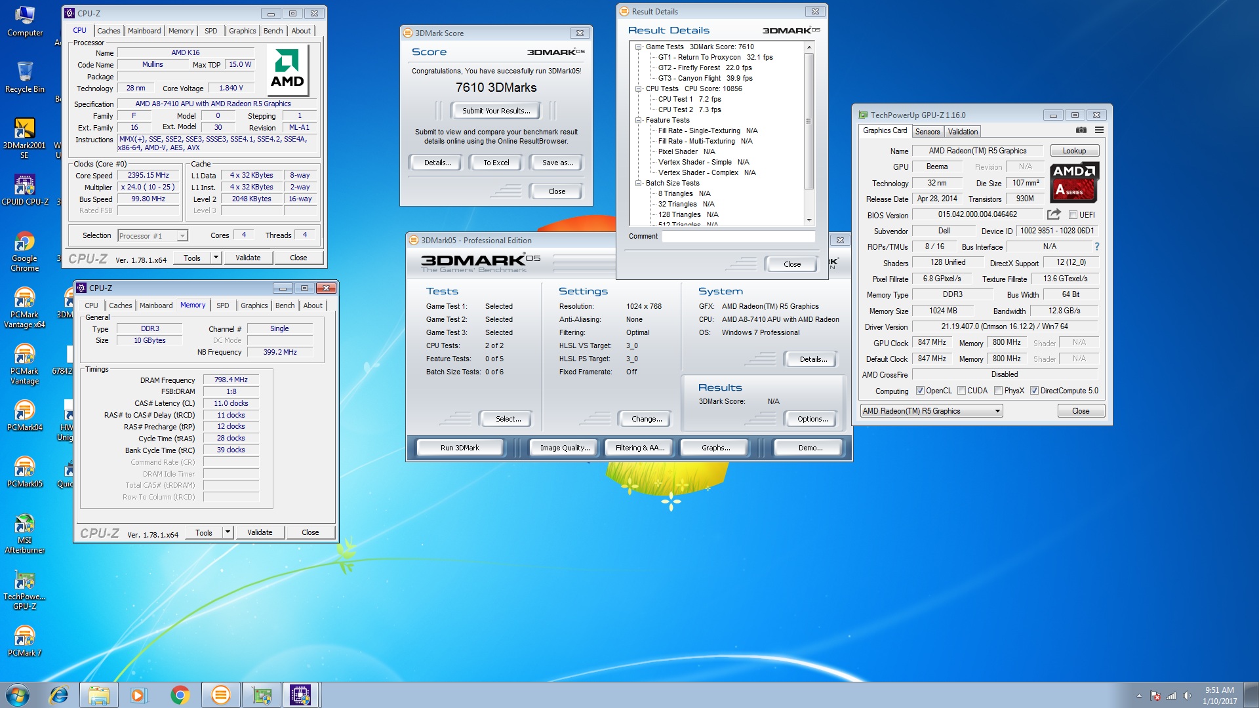Select GT2 - Firefly Forest result row

click(x=705, y=68)
